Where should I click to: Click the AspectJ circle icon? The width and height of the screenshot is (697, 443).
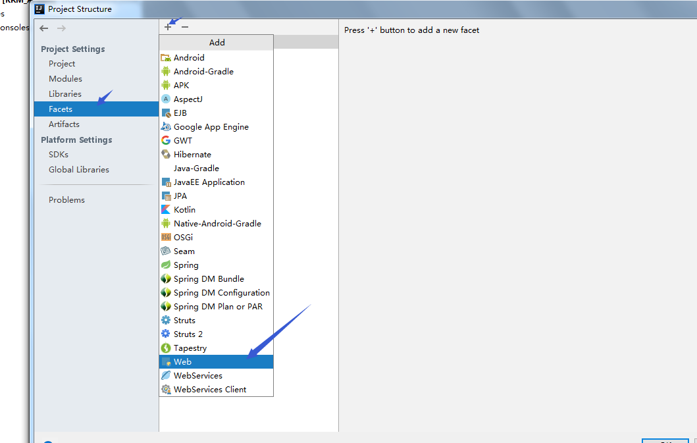pyautogui.click(x=166, y=99)
